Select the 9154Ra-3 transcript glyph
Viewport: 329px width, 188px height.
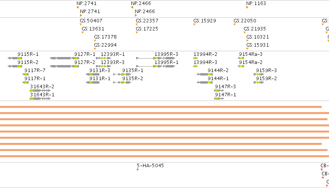tap(241, 58)
